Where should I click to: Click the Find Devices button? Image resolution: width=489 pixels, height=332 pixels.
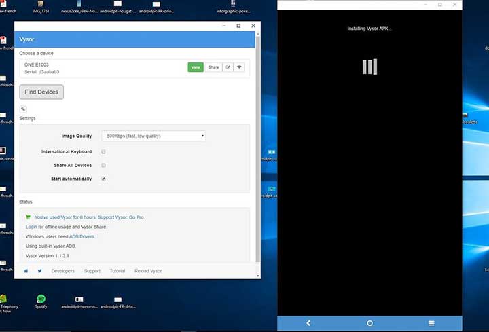(x=41, y=92)
